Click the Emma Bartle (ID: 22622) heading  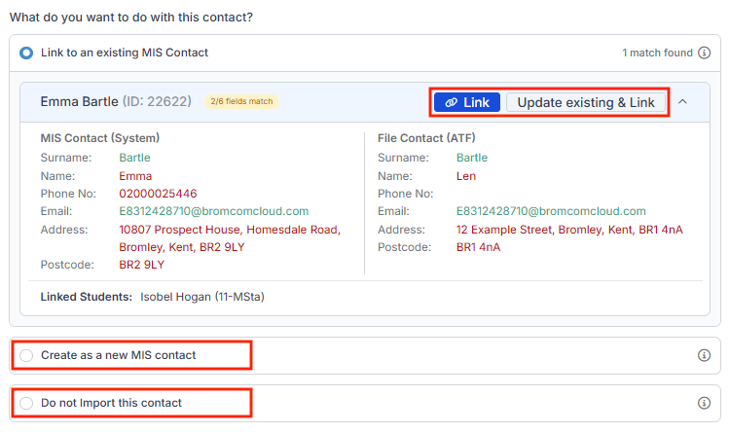point(116,101)
